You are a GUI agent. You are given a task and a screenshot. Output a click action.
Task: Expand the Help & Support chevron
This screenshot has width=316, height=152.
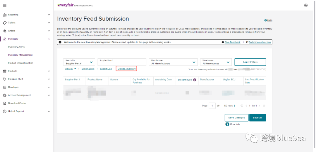pyautogui.click(x=49, y=111)
